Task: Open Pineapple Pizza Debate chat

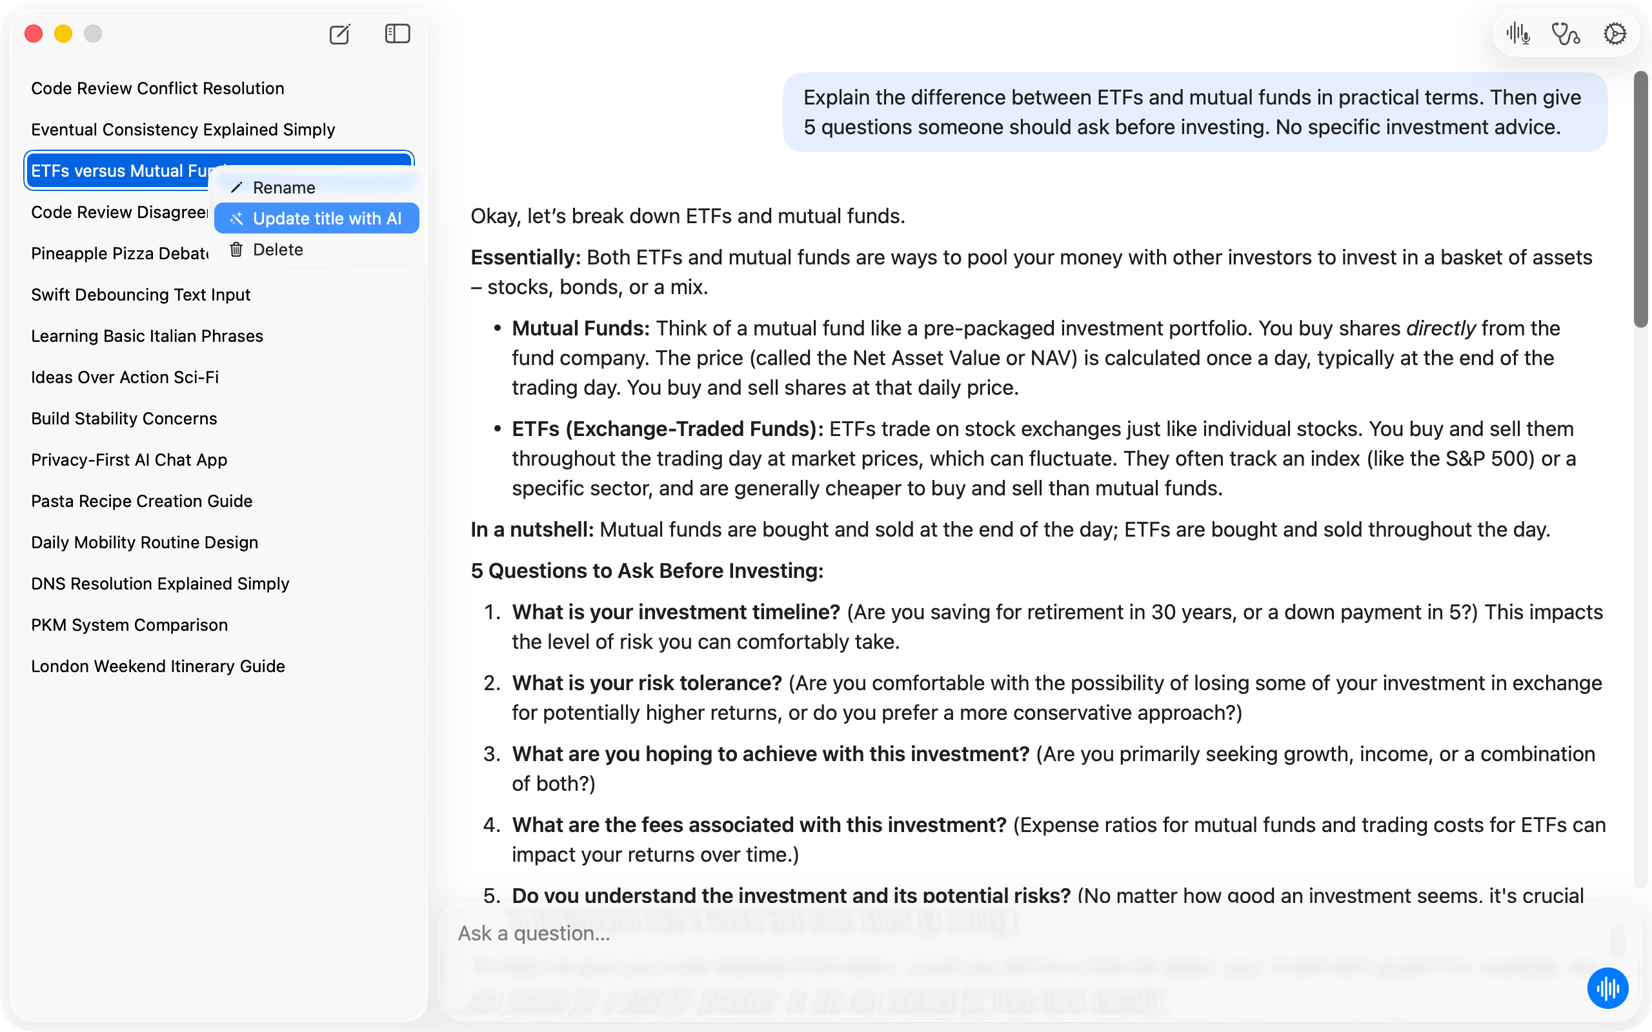Action: [119, 253]
